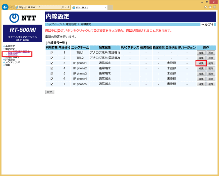Open the browser home icon

coord(205,7)
